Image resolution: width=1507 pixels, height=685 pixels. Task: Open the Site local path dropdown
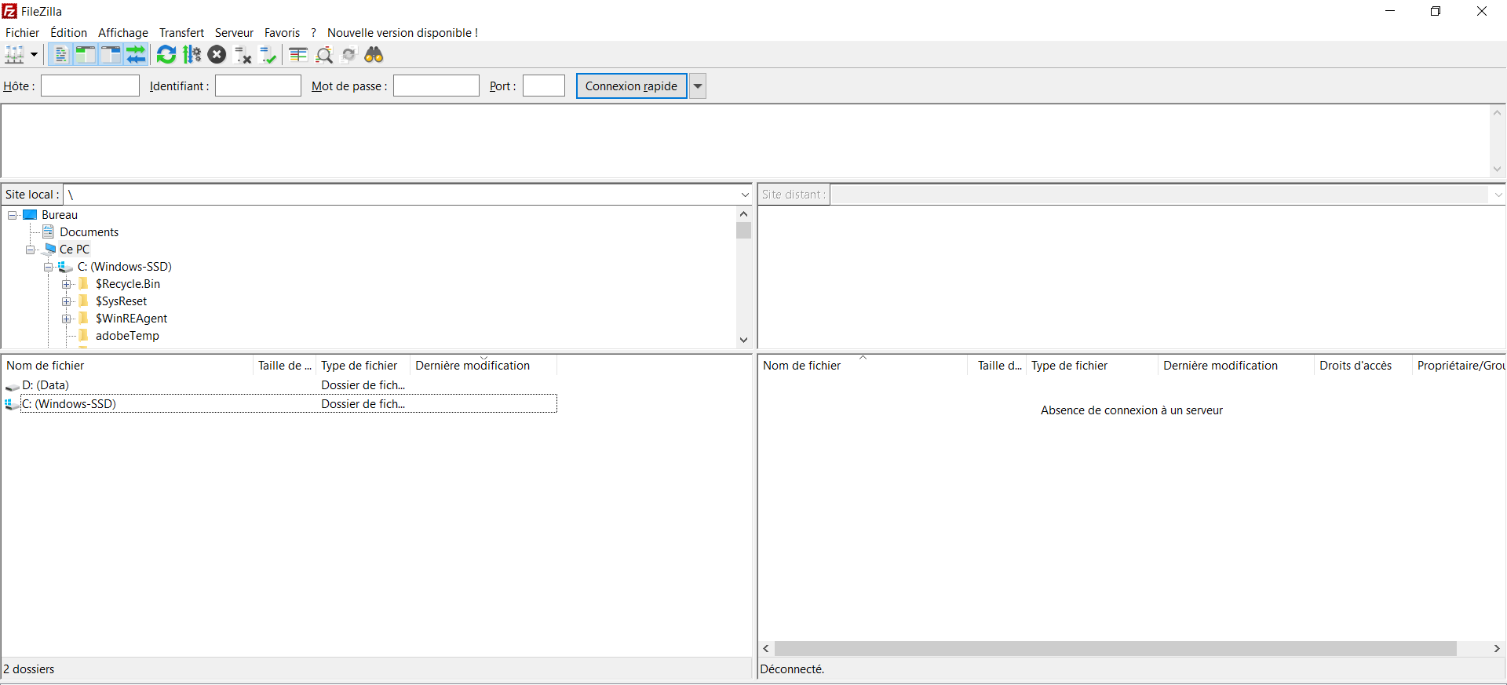(x=745, y=195)
